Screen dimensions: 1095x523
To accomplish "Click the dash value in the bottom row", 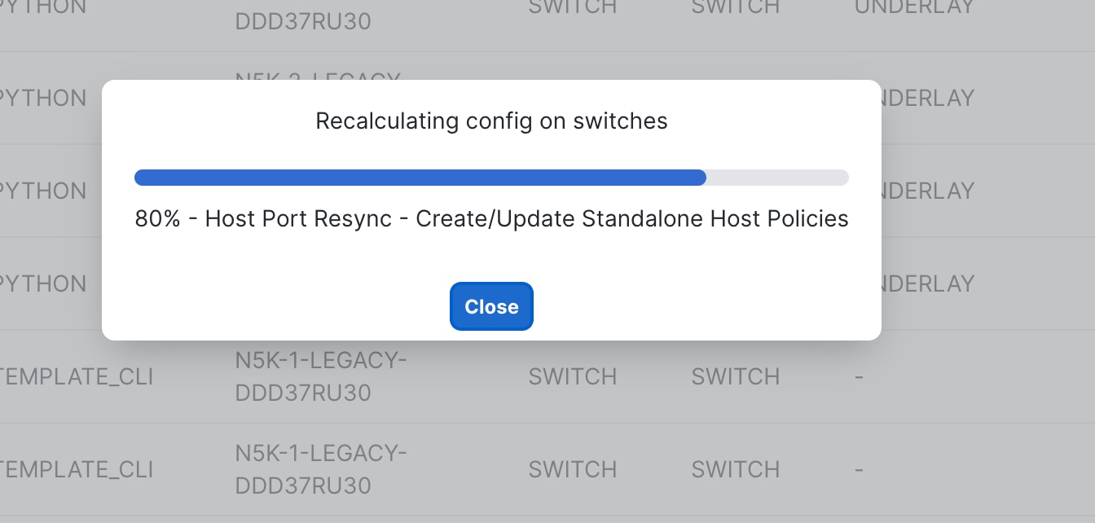I will tap(859, 469).
